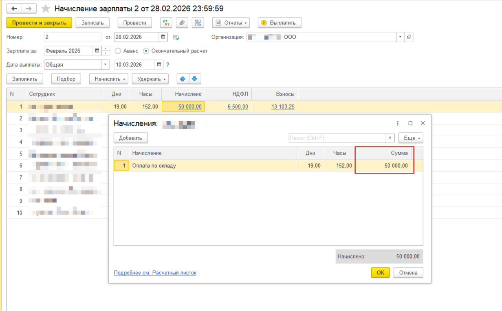
Task: Open the Отчеты dropdown menu
Action: [231, 23]
